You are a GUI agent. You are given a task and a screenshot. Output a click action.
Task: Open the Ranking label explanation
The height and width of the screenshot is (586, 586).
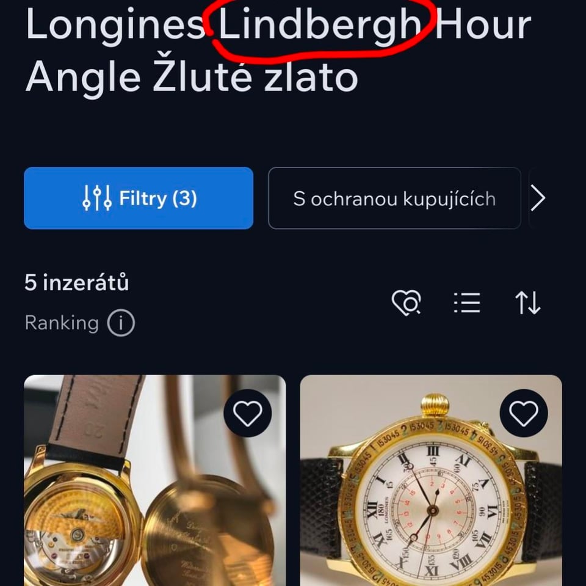(x=62, y=323)
